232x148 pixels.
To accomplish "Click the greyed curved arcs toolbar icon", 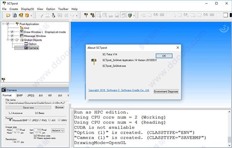I will [67, 15].
